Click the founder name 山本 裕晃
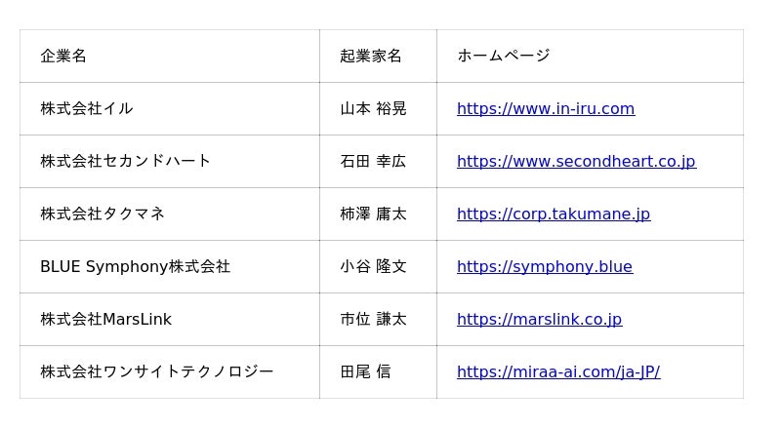781x428 pixels. point(373,108)
